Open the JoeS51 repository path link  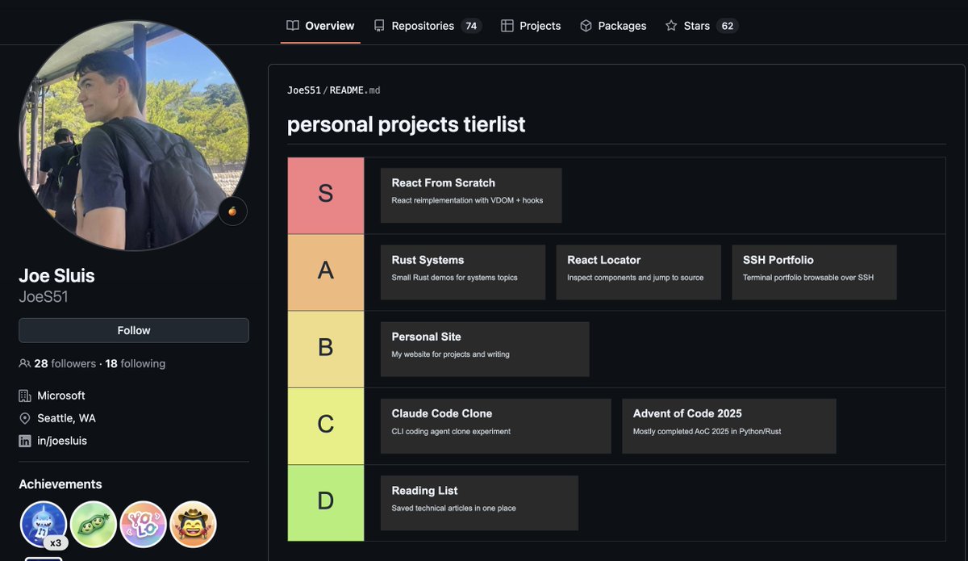[304, 90]
